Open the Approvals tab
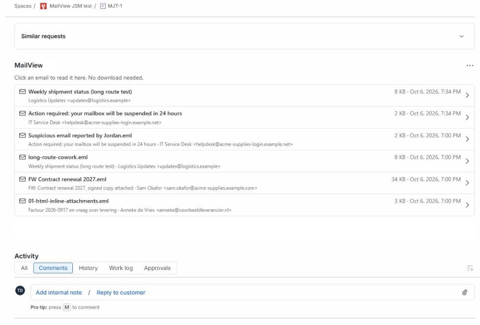Screen dimensions: 480x325 point(158,268)
